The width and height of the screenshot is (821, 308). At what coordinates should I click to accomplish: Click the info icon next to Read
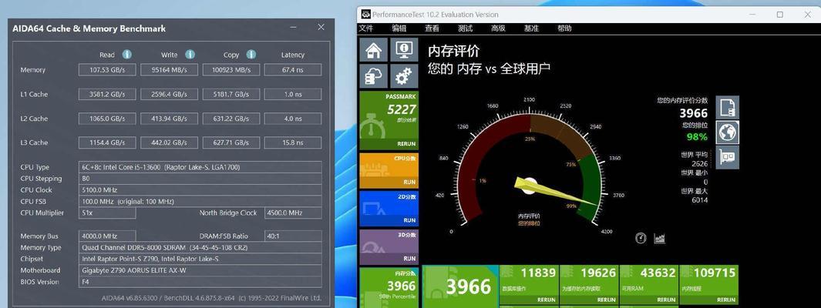(x=126, y=54)
